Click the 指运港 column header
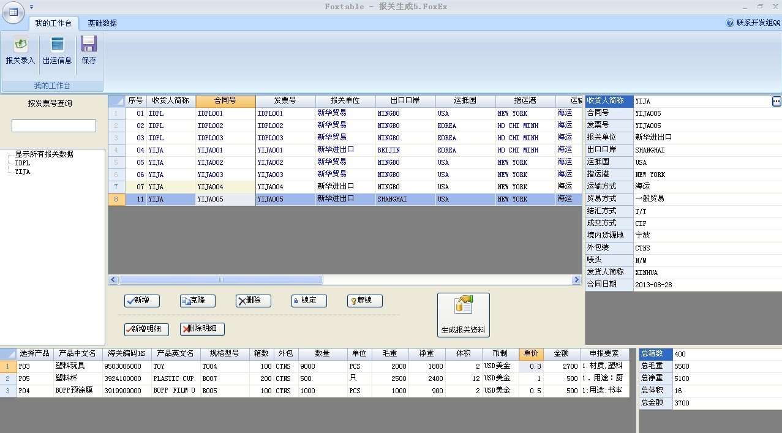The height and width of the screenshot is (433, 782). (x=525, y=101)
